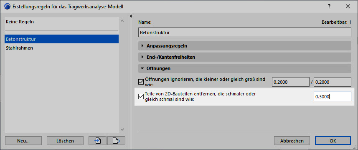The image size is (358, 150).
Task: Collapse the left panel with arrow
Action: 131,16
